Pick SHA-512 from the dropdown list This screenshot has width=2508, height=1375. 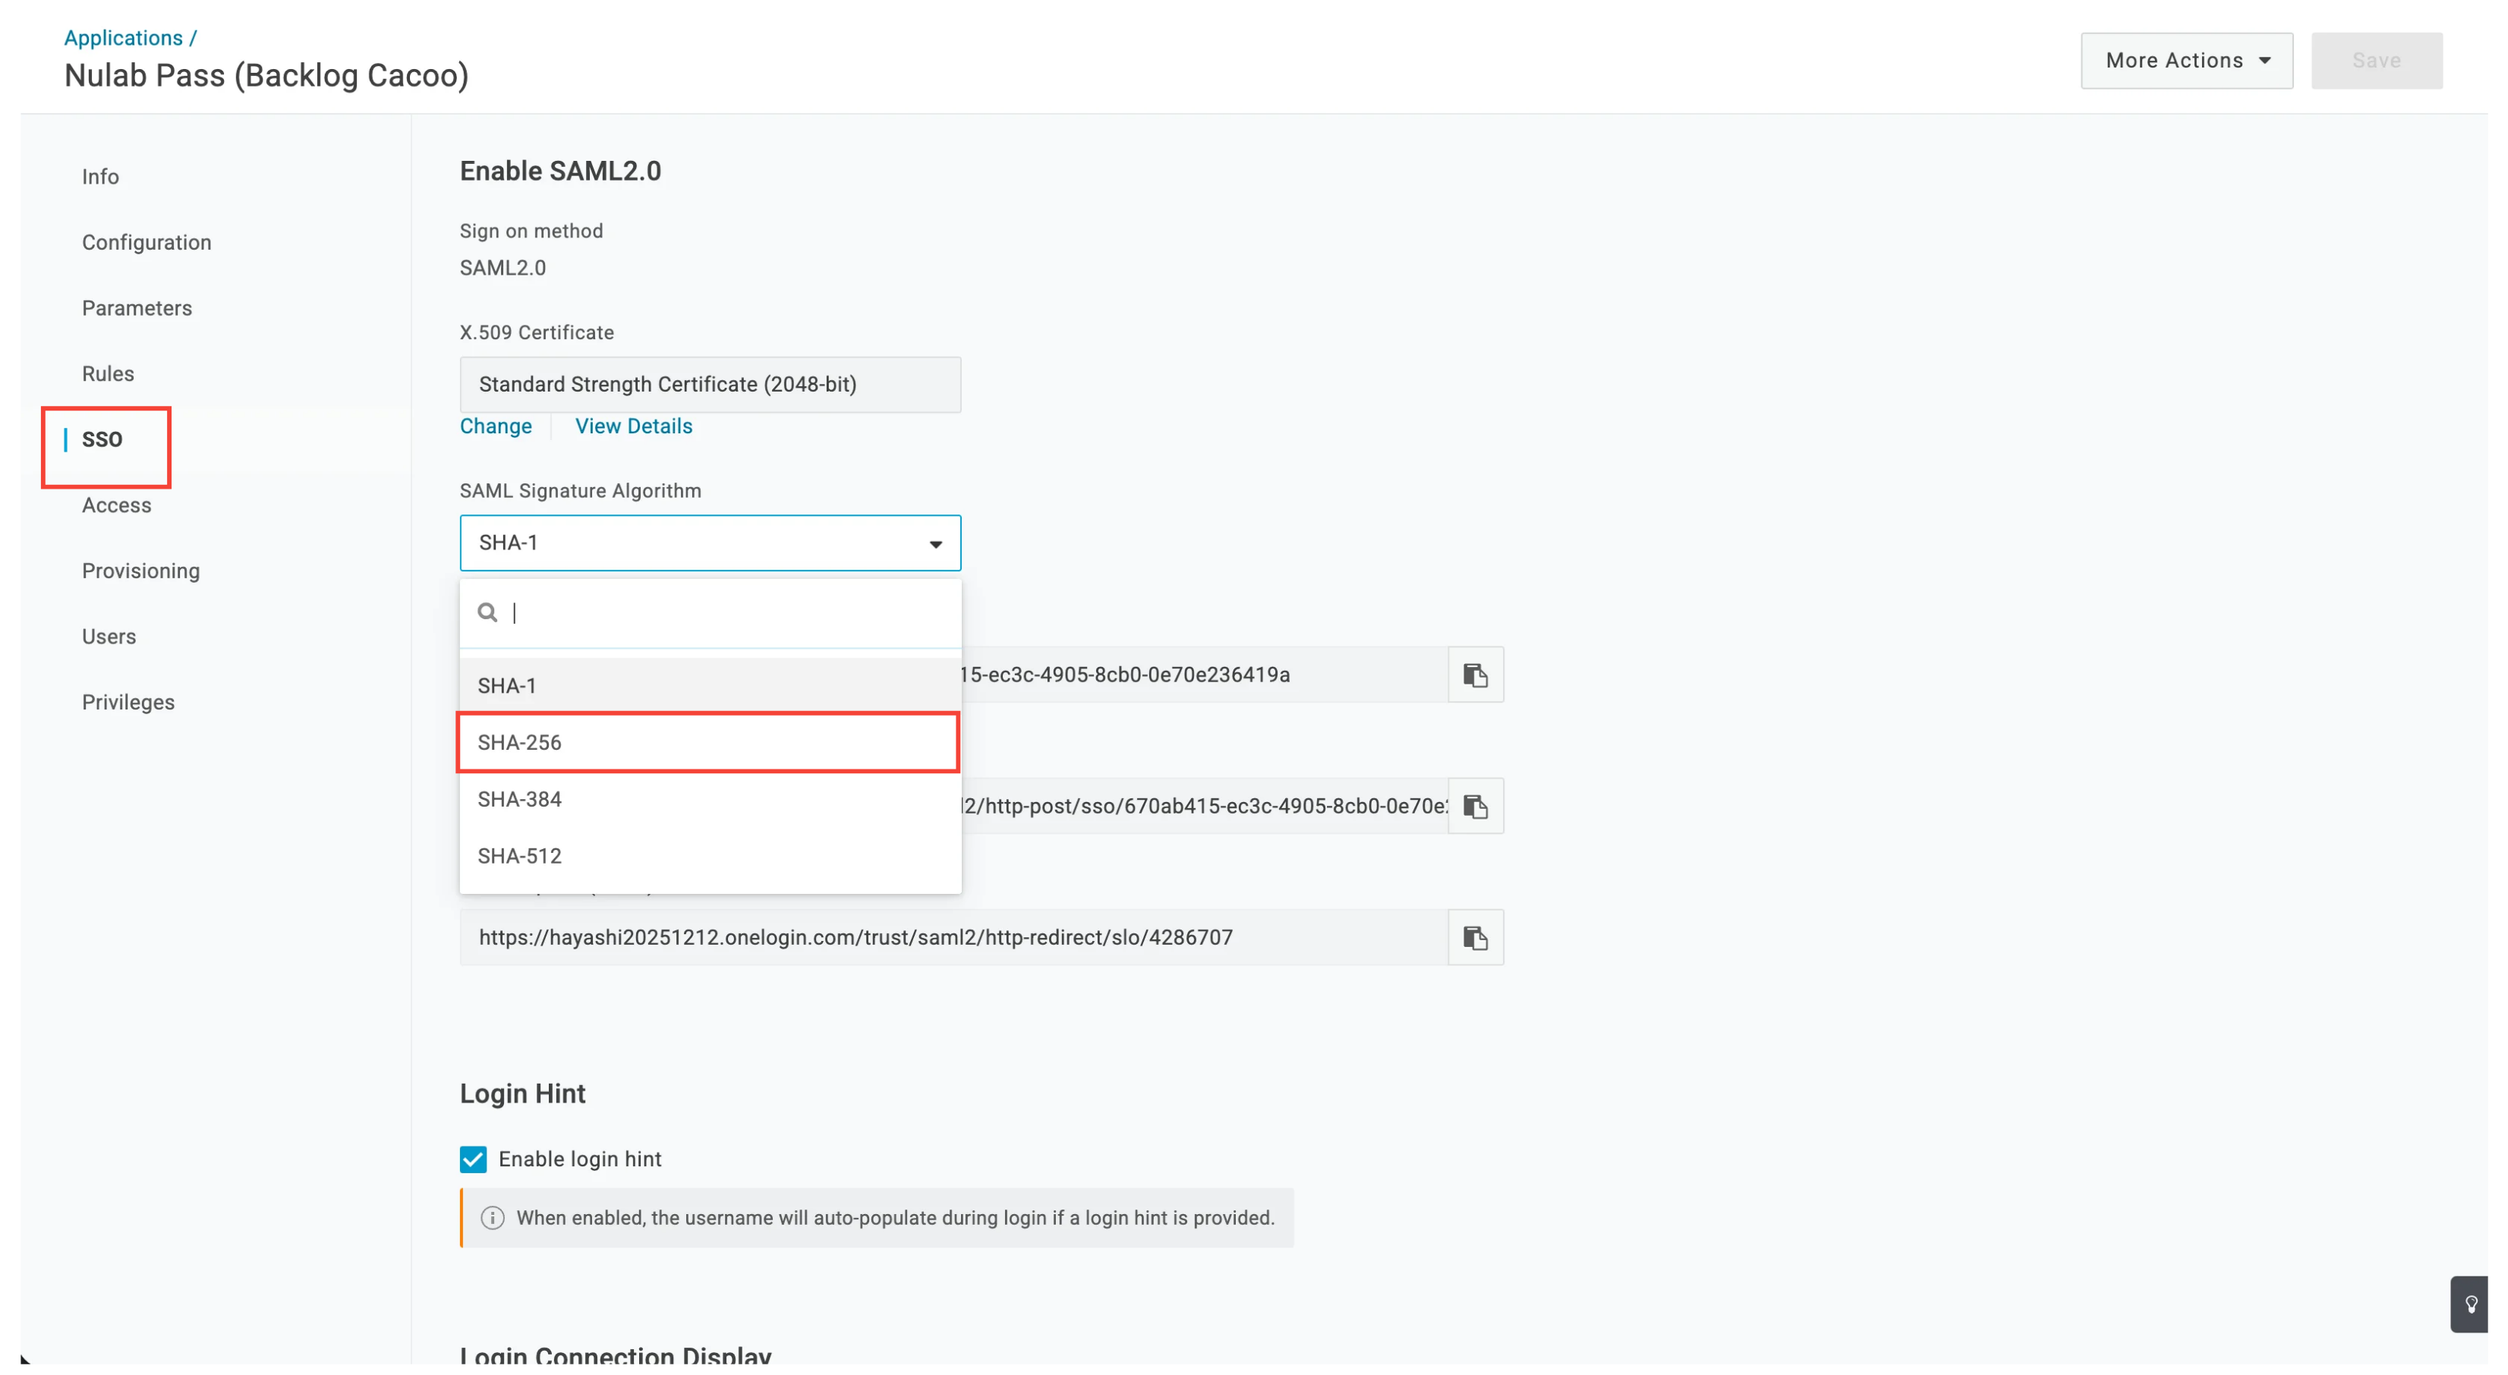710,855
